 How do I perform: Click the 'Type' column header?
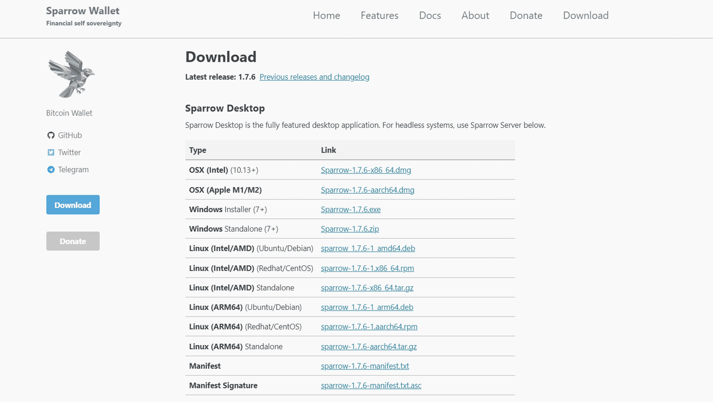click(198, 150)
